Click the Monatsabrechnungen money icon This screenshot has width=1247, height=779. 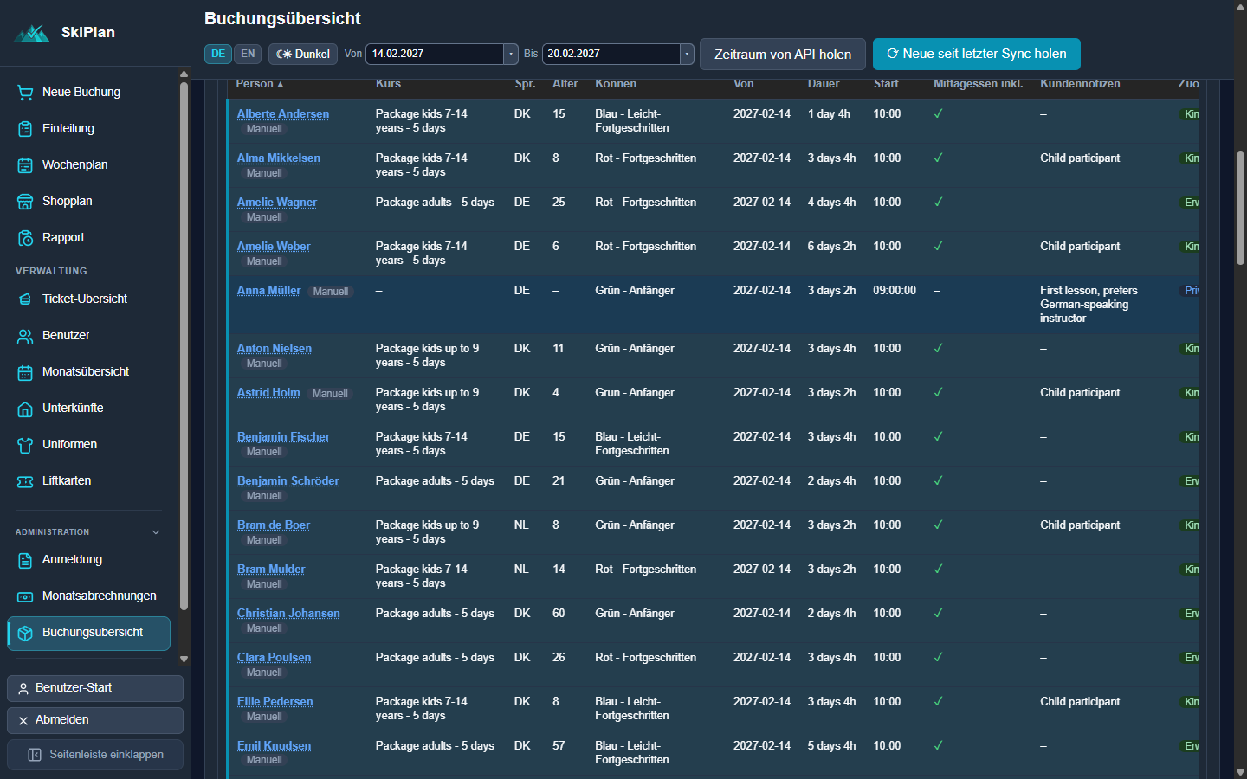[25, 596]
